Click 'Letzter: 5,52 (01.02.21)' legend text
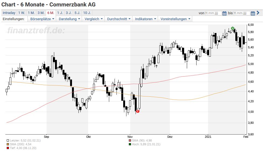This screenshot has height=152, width=265. click(x=25, y=140)
